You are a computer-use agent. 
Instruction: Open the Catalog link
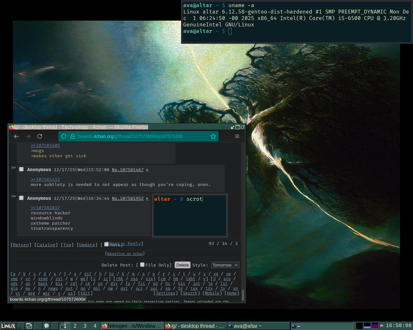[46, 245]
